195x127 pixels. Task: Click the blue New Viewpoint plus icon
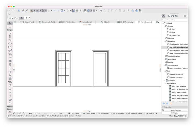click(x=164, y=104)
